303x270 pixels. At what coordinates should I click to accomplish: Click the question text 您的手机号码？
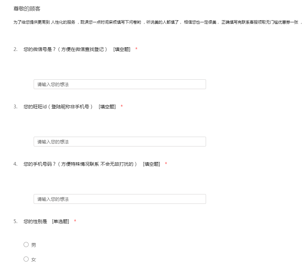pyautogui.click(x=80, y=164)
